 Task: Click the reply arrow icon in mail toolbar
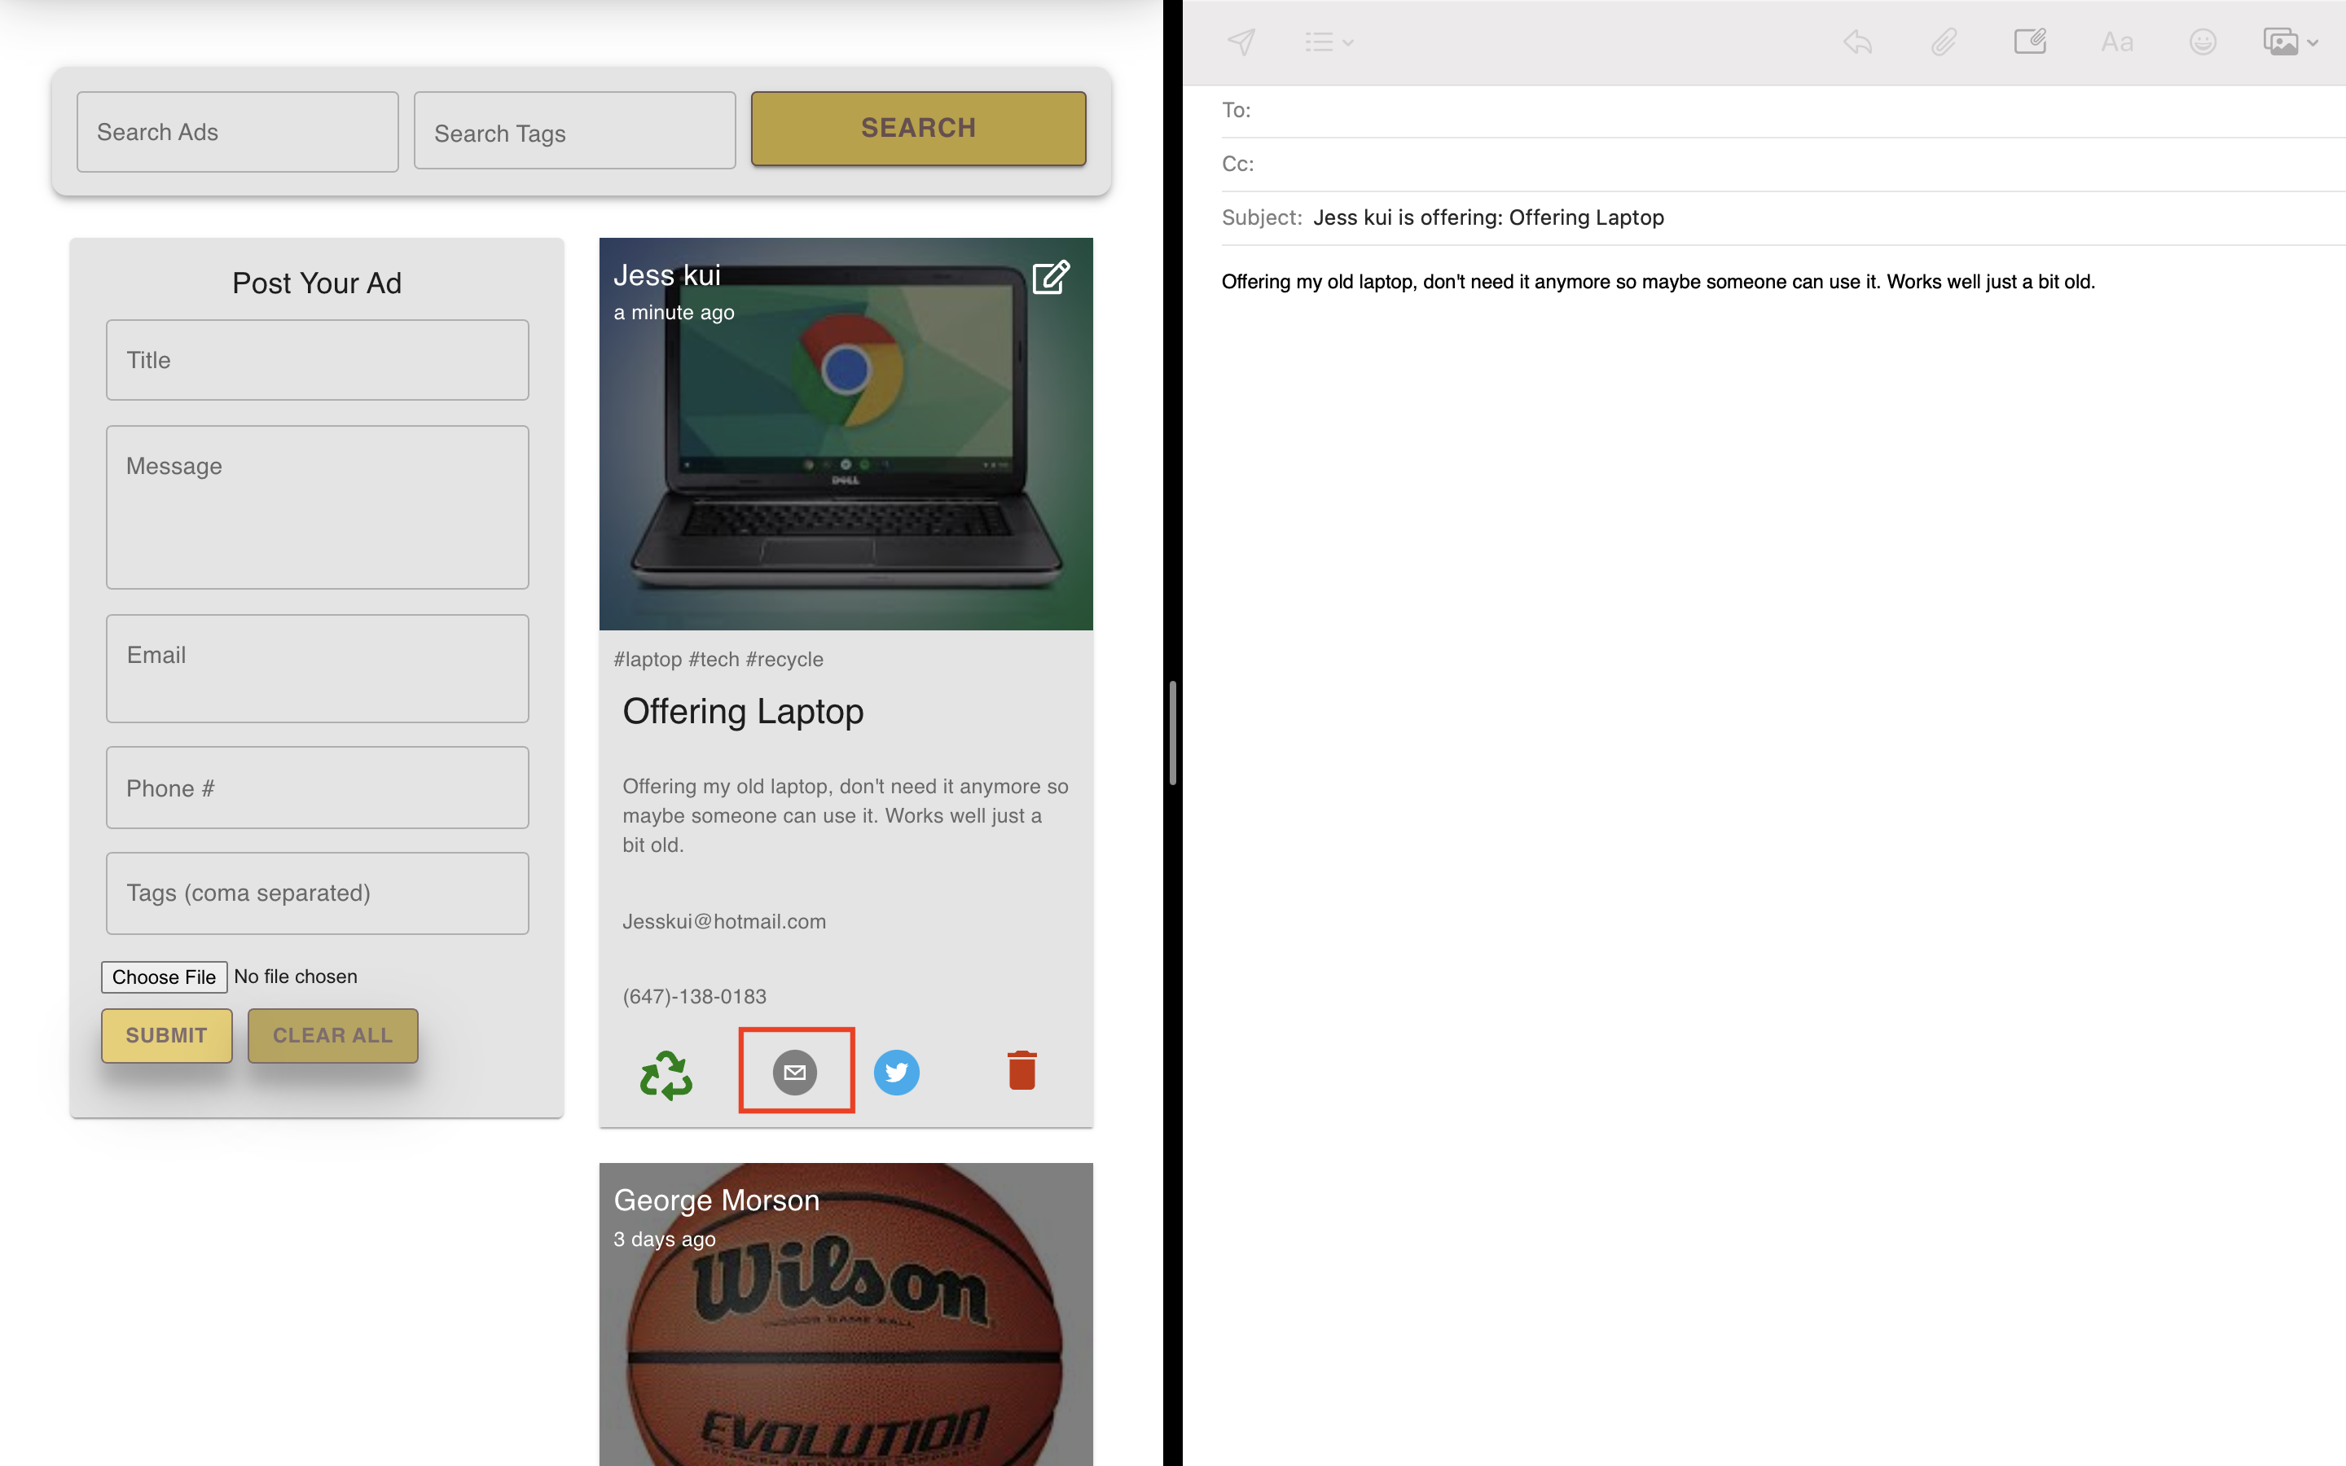coord(1857,42)
